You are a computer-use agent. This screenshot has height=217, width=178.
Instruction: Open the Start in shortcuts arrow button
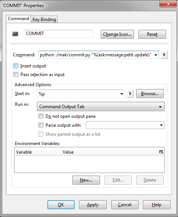coord(130,94)
